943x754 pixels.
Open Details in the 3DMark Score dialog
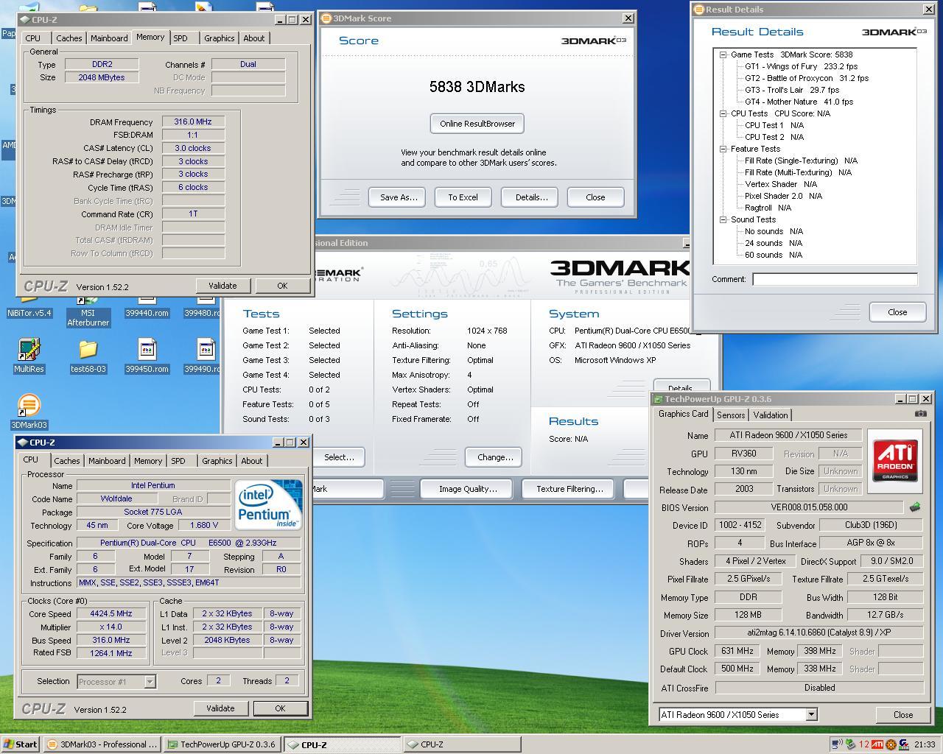[531, 197]
